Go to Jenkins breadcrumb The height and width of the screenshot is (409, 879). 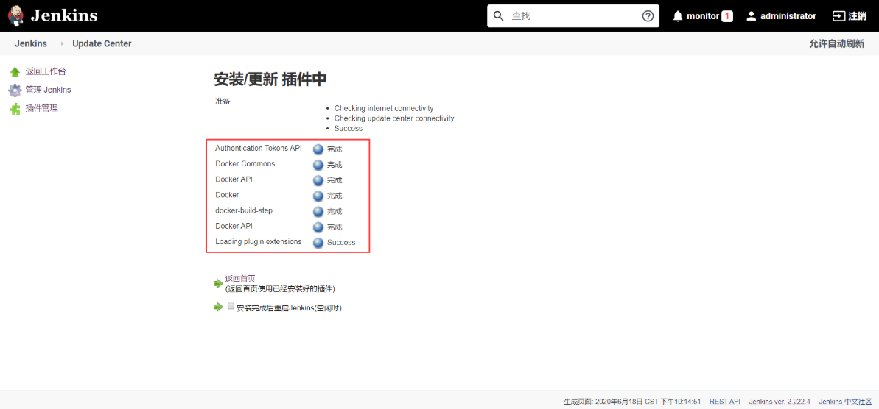[31, 43]
